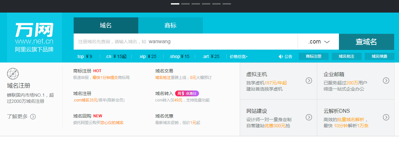Screen dimensions: 399x154
Task: Open the 公告 announcement link
Action: (289, 57)
